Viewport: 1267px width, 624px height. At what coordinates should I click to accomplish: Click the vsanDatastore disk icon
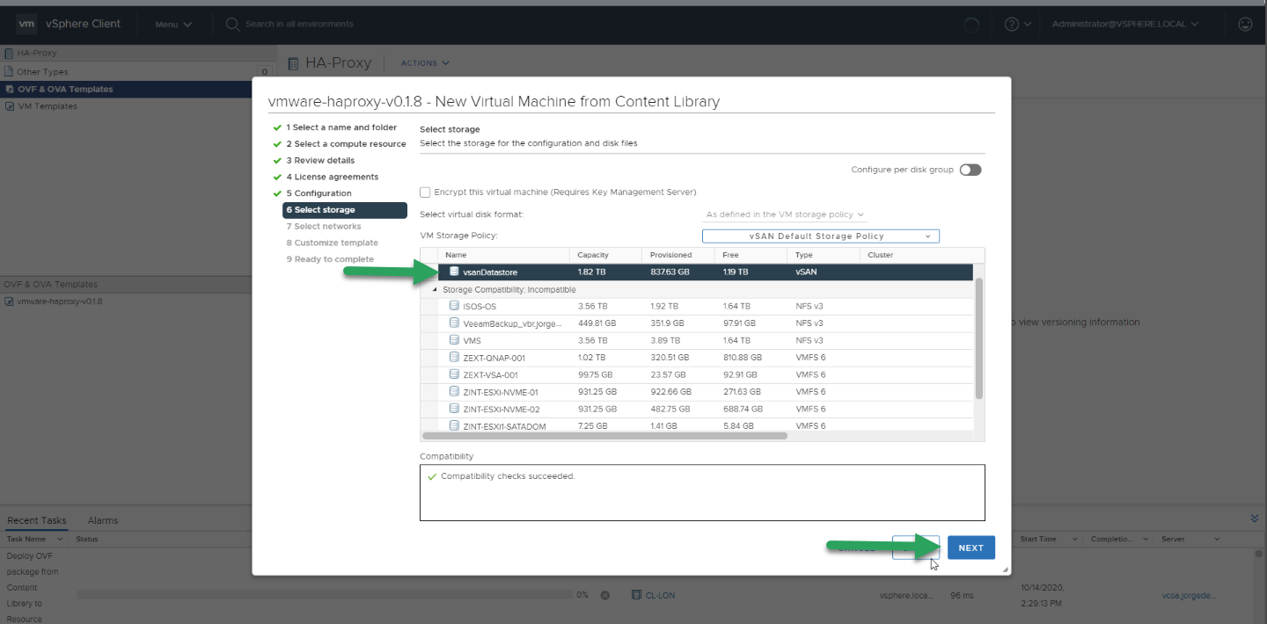[x=454, y=272]
